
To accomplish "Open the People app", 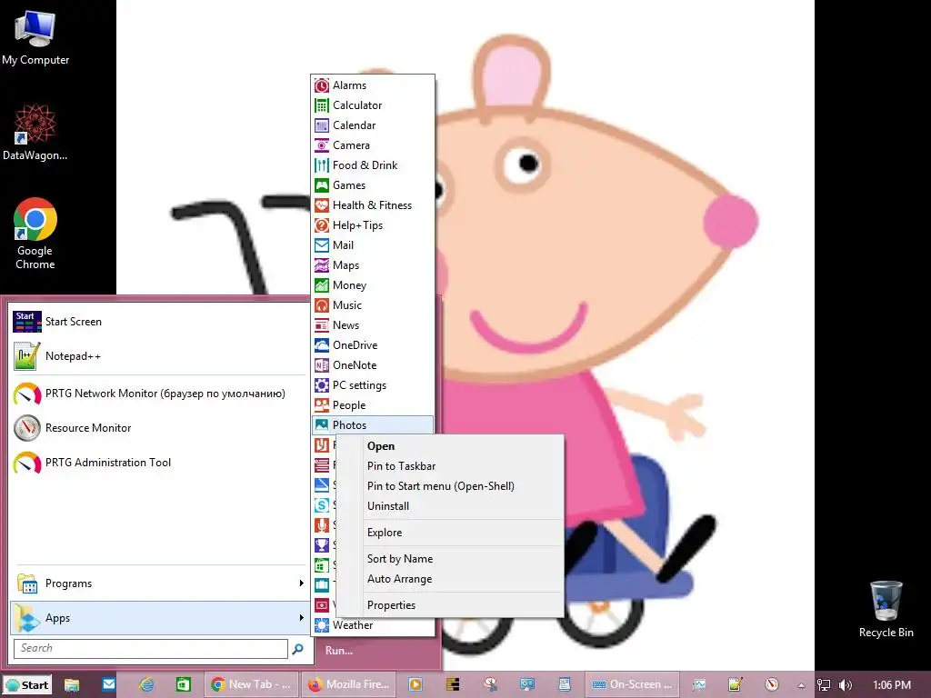I will point(372,405).
